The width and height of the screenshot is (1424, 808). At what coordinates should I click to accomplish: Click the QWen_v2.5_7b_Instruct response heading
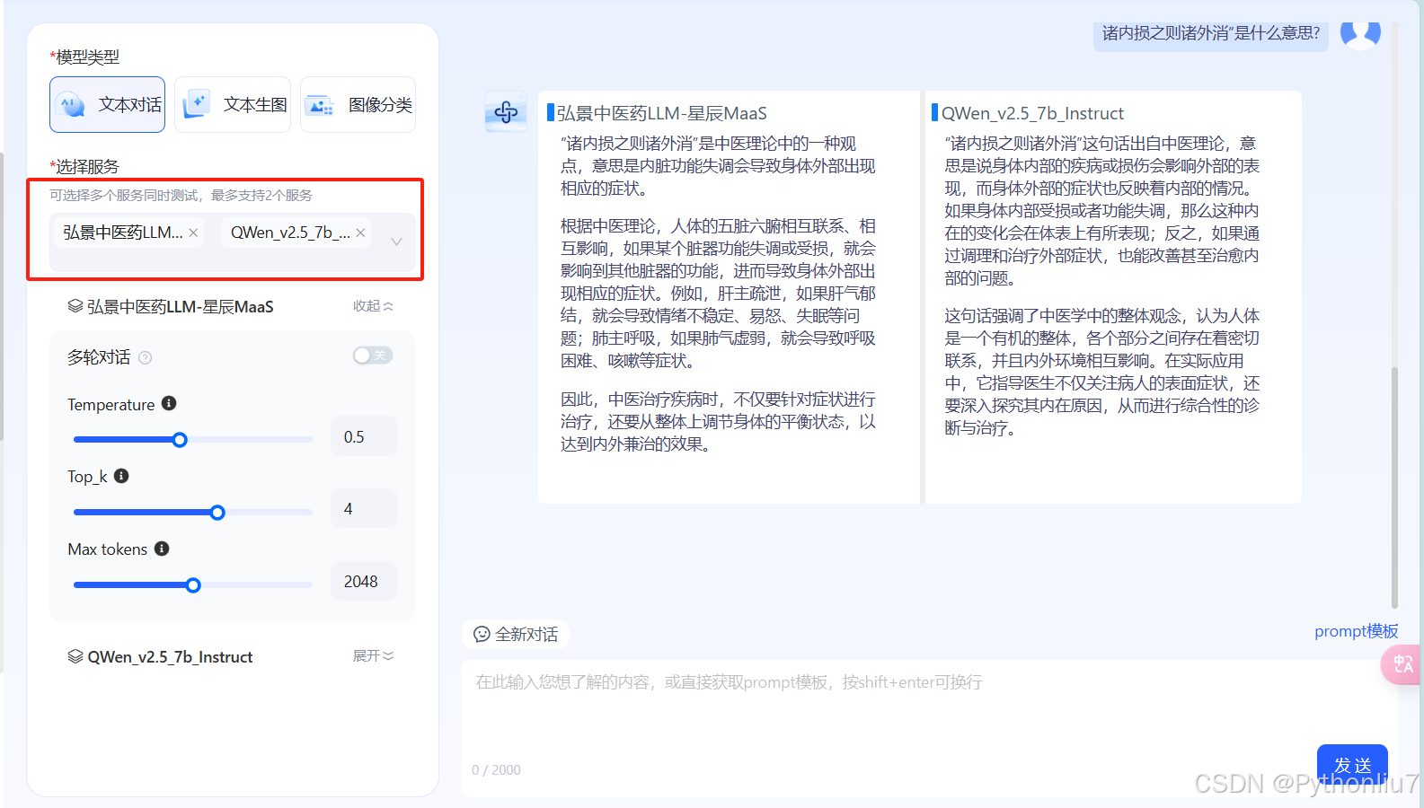tap(1032, 113)
